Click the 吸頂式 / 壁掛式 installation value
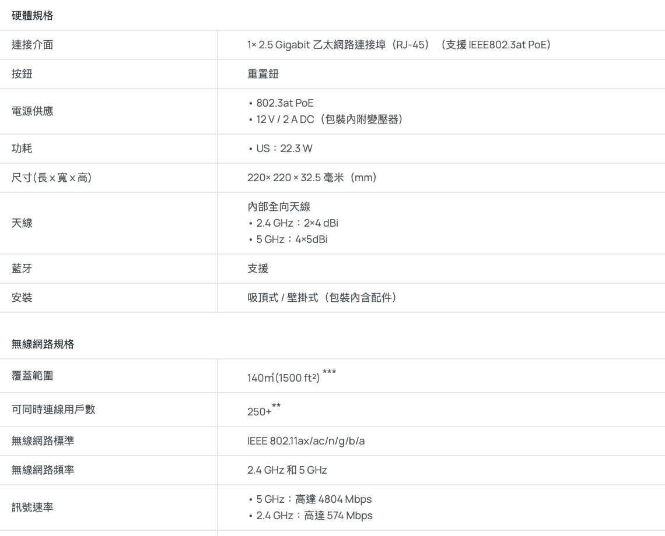 click(x=322, y=298)
